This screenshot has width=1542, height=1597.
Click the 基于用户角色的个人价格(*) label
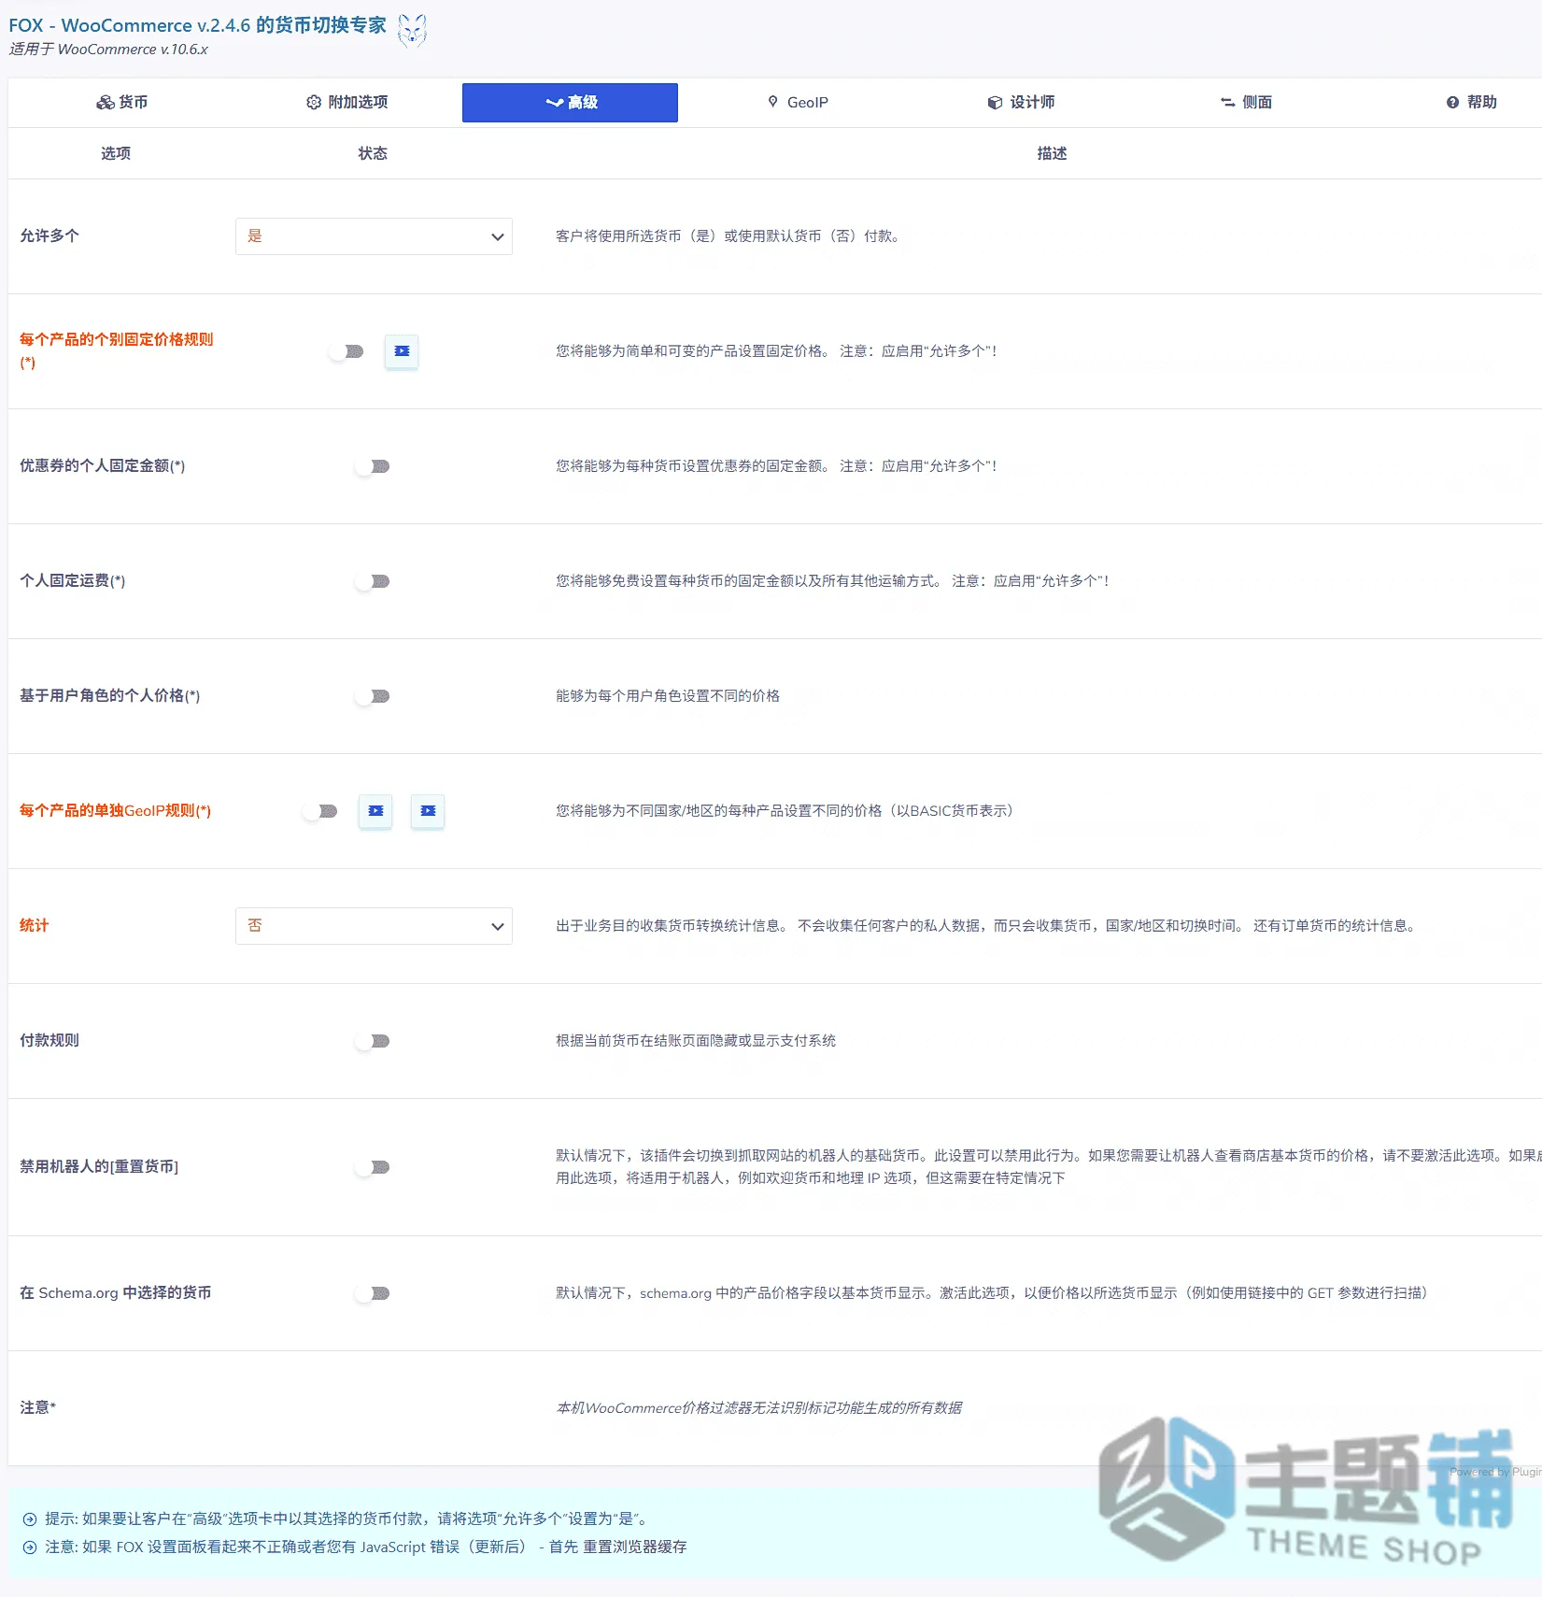coord(110,696)
